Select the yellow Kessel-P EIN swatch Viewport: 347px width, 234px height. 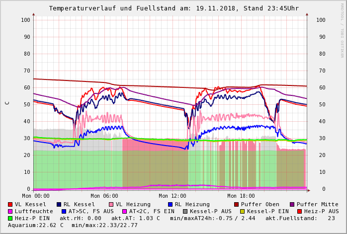[243, 211]
